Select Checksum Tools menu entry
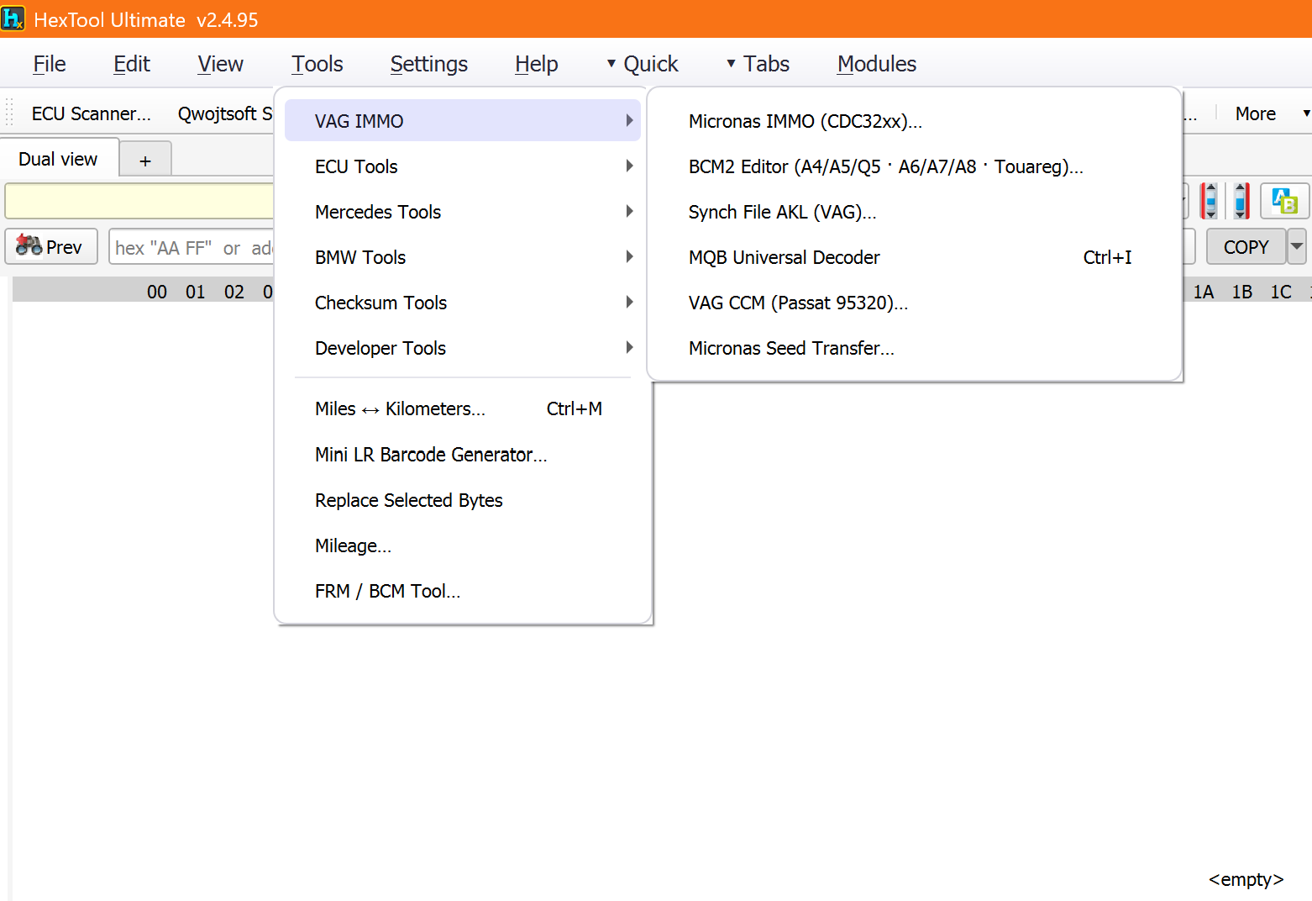The image size is (1312, 901). [x=463, y=302]
